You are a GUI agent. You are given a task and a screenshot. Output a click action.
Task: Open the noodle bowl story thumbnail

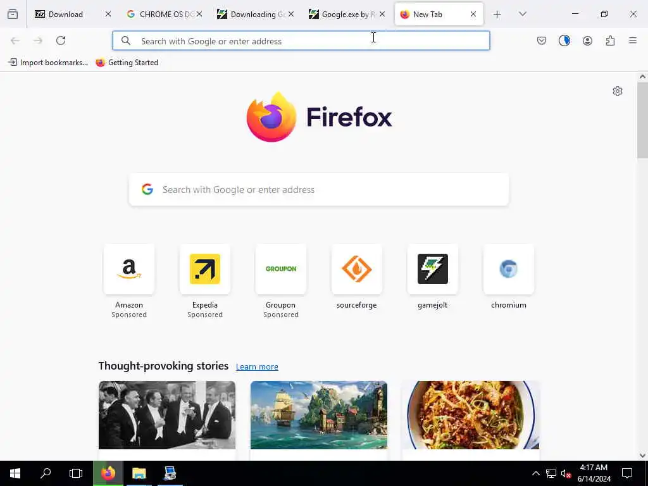point(471,415)
